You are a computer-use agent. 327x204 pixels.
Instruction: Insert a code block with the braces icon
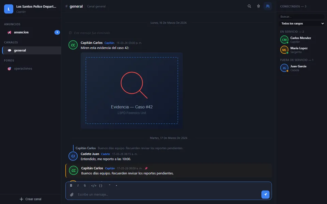pos(101,186)
